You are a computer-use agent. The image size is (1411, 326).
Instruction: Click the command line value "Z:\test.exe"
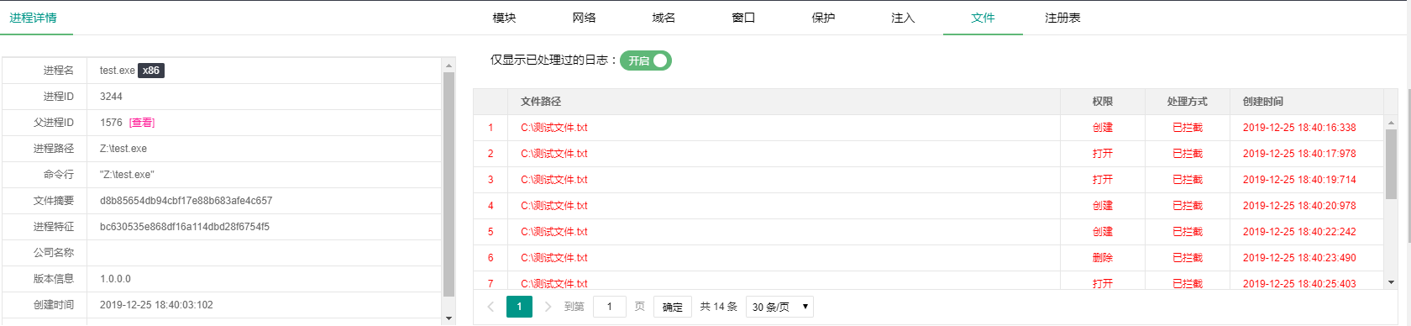click(x=127, y=175)
